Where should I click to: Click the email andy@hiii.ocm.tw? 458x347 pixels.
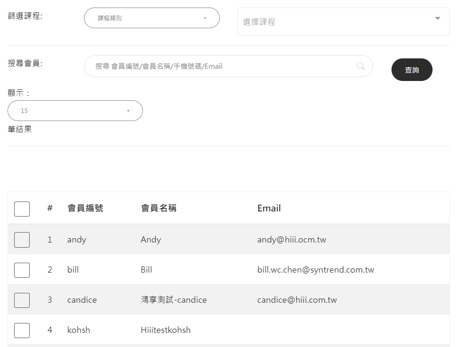pyautogui.click(x=291, y=240)
